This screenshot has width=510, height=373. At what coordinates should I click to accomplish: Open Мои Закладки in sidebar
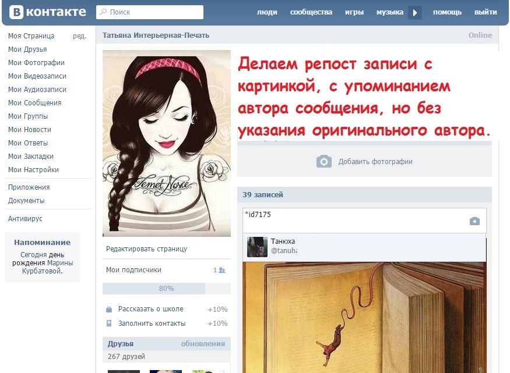30,156
